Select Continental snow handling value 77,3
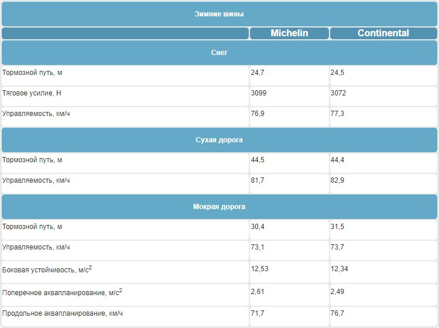The width and height of the screenshot is (439, 328). pos(337,113)
